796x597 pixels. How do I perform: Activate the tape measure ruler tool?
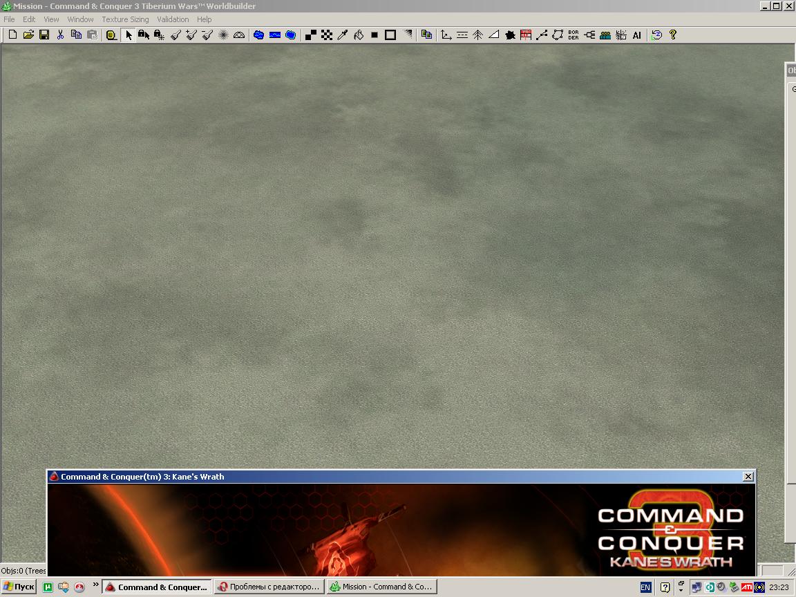tap(111, 35)
